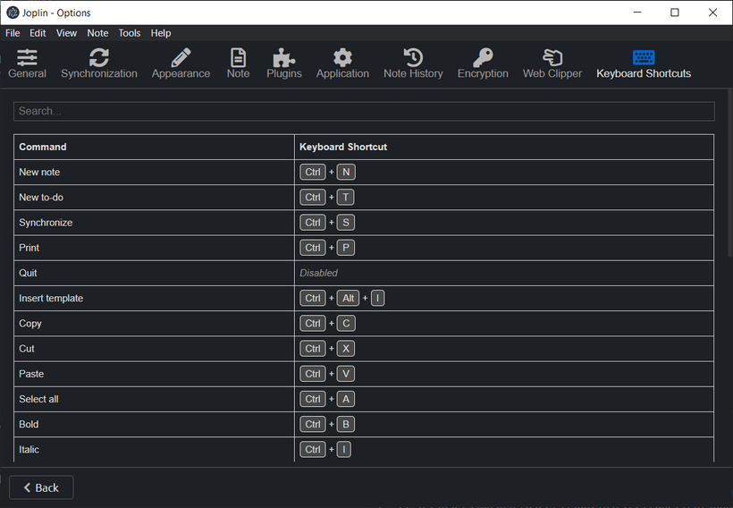This screenshot has width=733, height=508.
Task: Open the Tools menu
Action: tap(130, 33)
